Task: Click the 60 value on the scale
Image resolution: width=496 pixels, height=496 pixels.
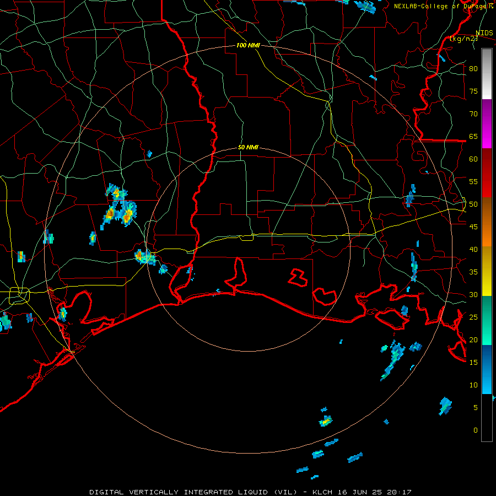Action: point(473,159)
